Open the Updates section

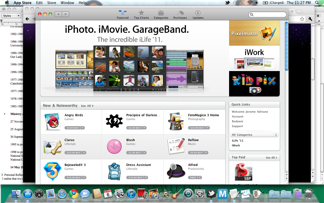tap(198, 15)
